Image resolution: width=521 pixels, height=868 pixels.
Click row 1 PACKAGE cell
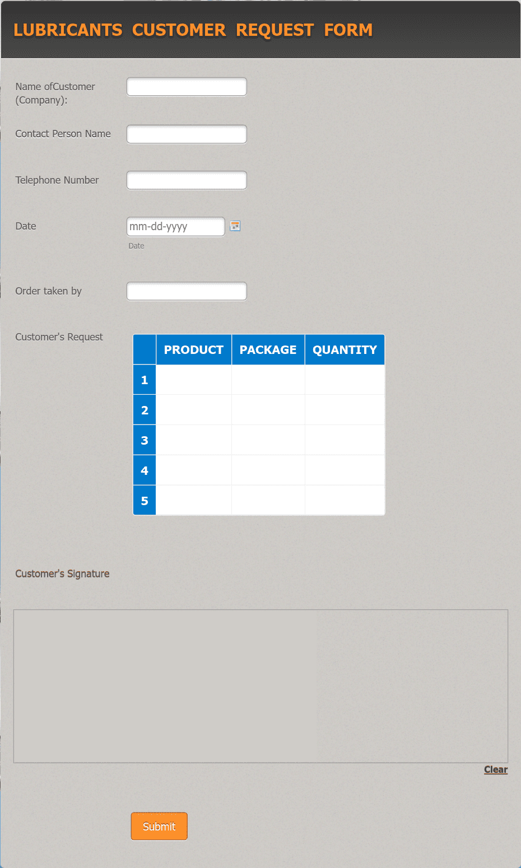point(268,380)
